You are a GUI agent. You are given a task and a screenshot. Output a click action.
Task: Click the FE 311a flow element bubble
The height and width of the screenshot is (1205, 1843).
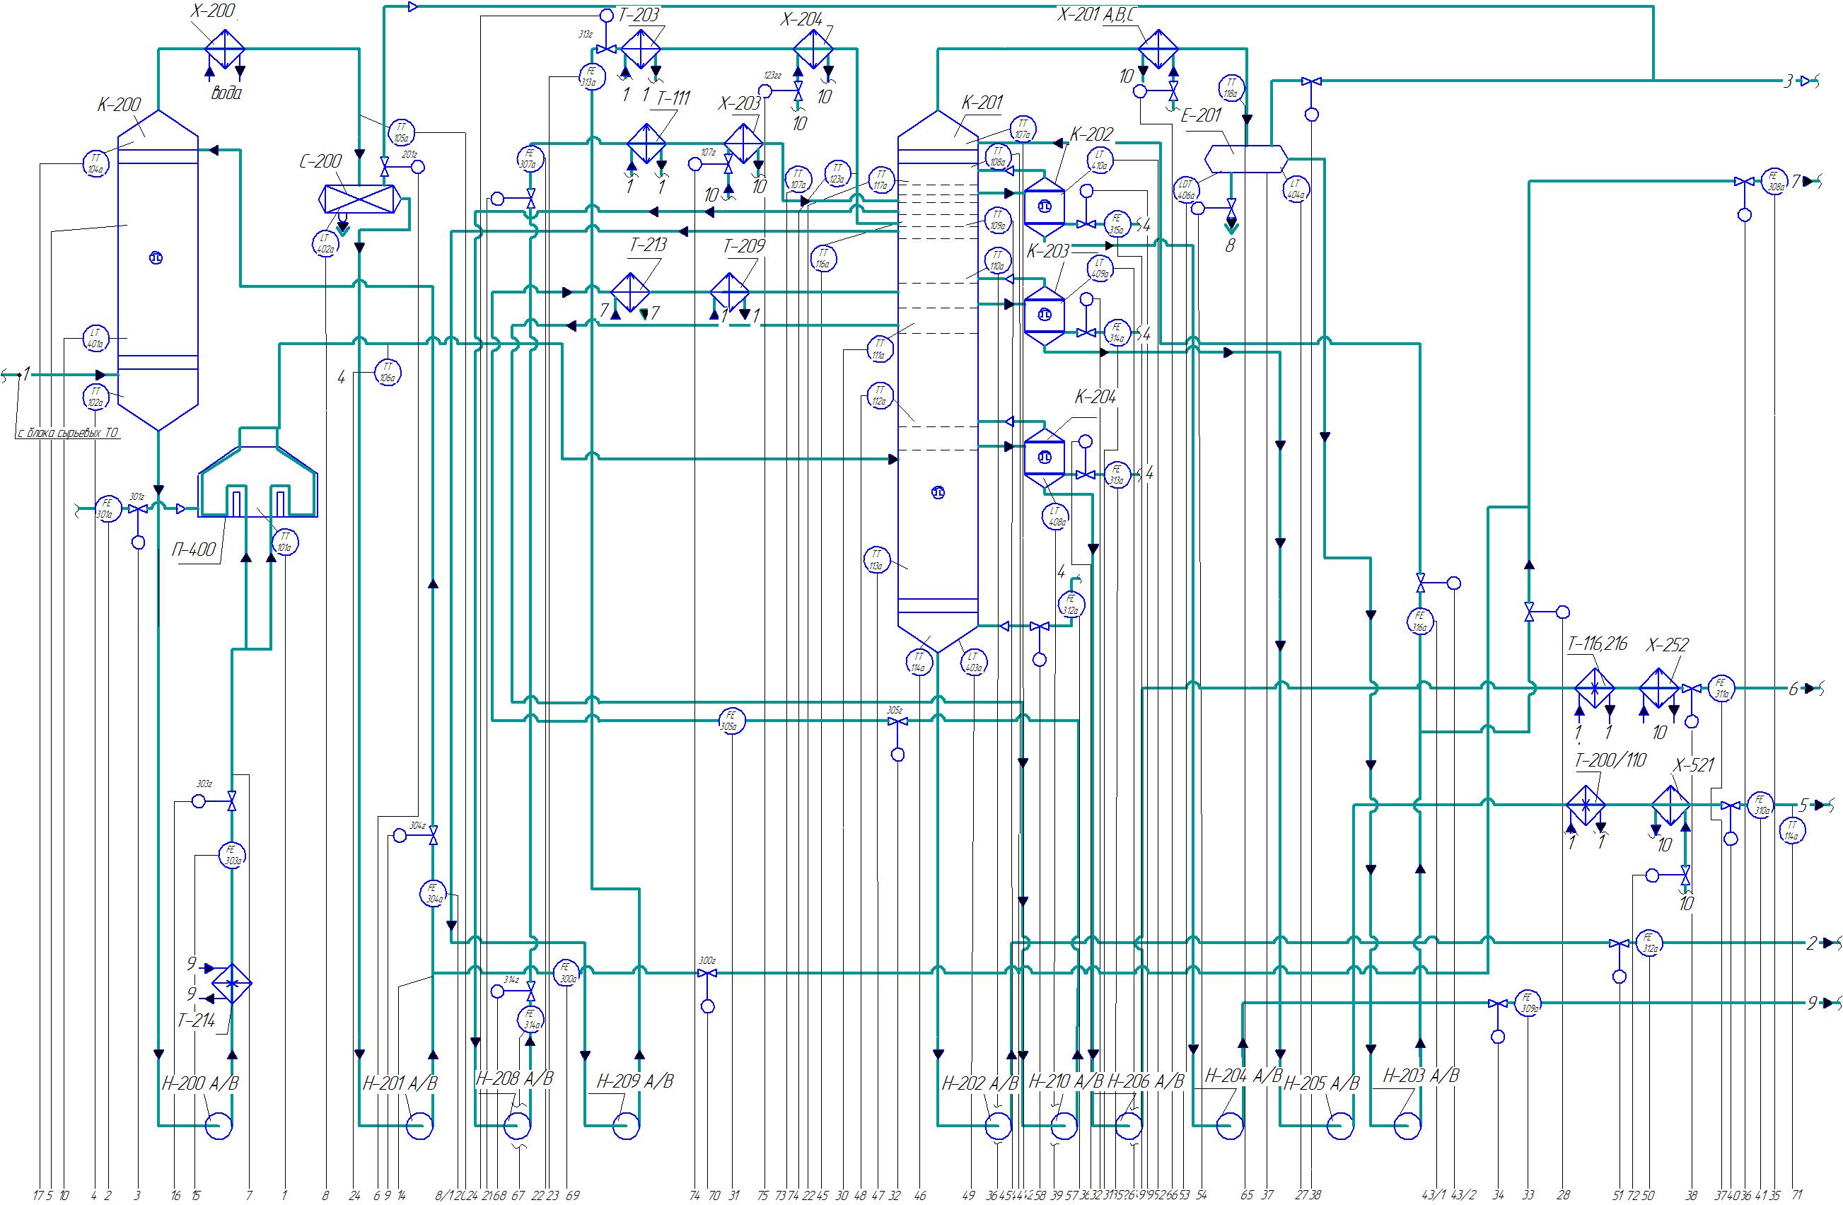[1721, 687]
